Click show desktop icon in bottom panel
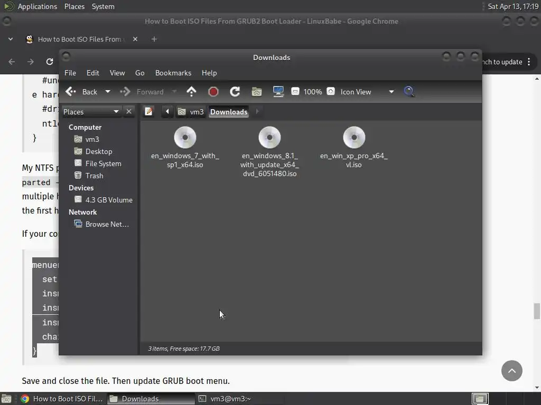541x405 pixels. 6,399
